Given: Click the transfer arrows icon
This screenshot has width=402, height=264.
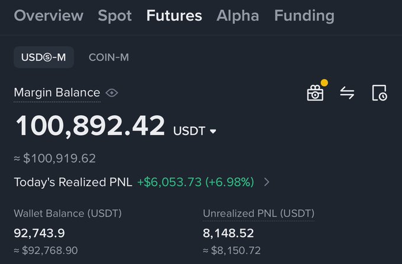Looking at the screenshot, I should click(x=347, y=93).
